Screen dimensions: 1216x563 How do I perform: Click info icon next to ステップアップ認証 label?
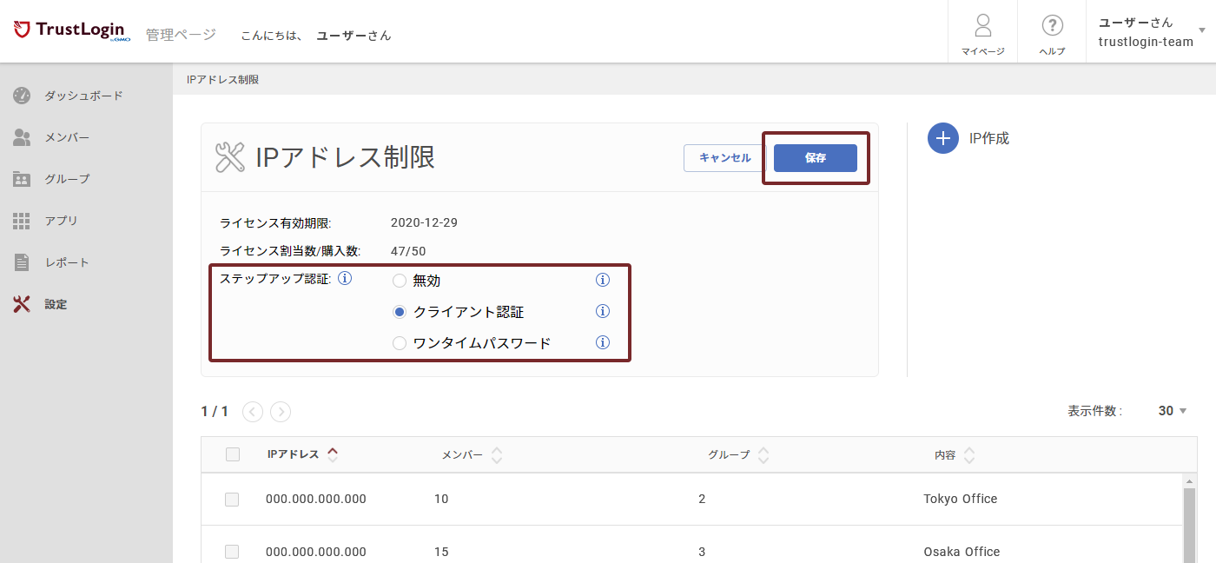tap(345, 279)
